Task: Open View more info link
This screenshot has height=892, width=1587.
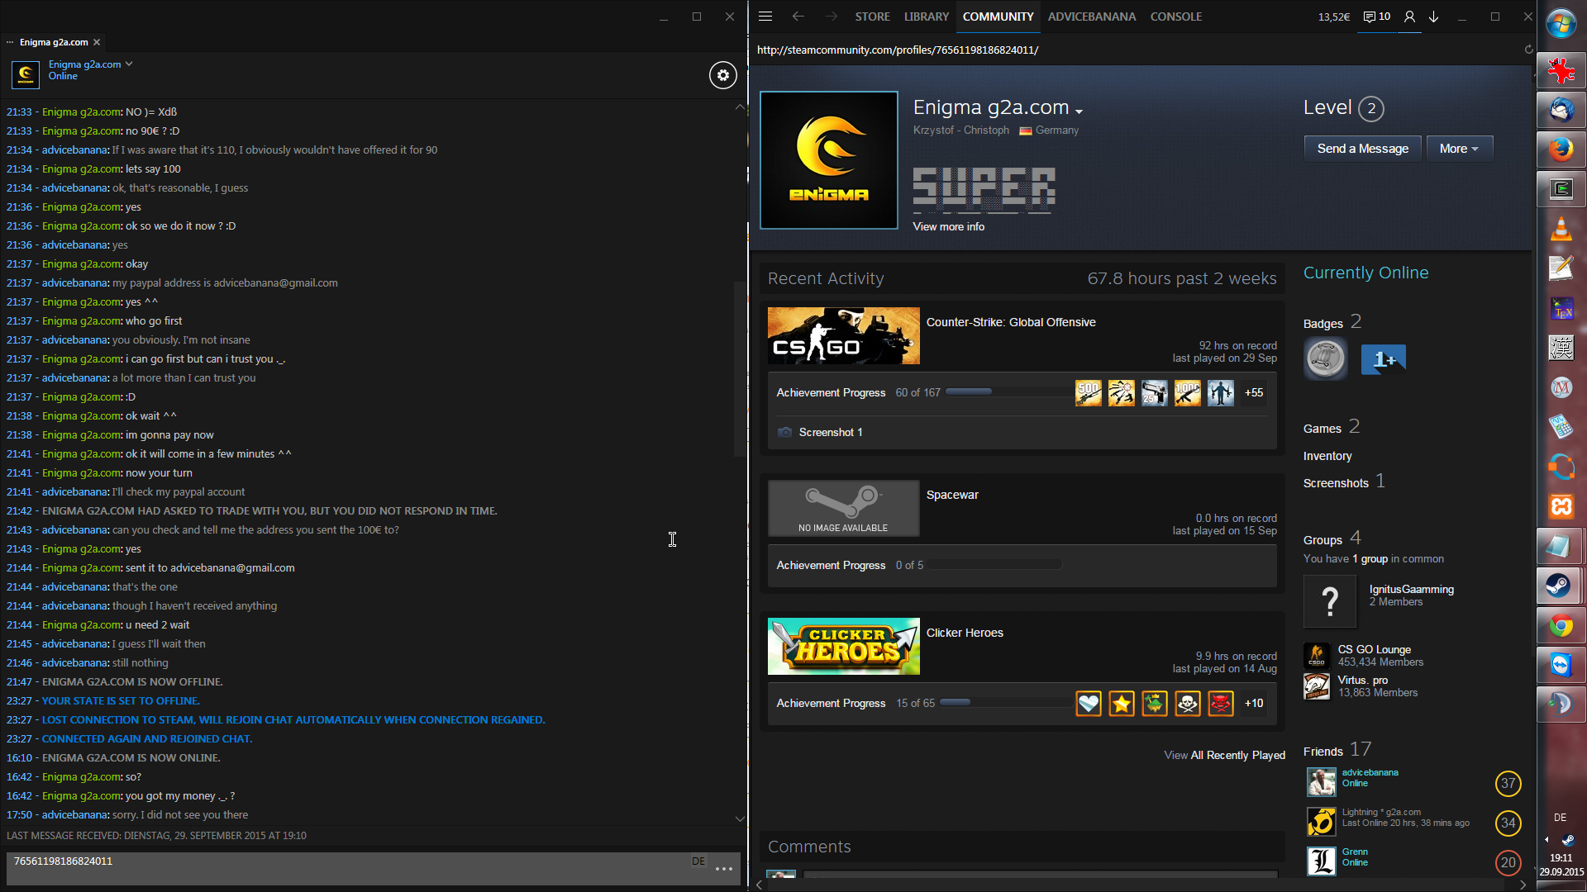Action: tap(948, 226)
